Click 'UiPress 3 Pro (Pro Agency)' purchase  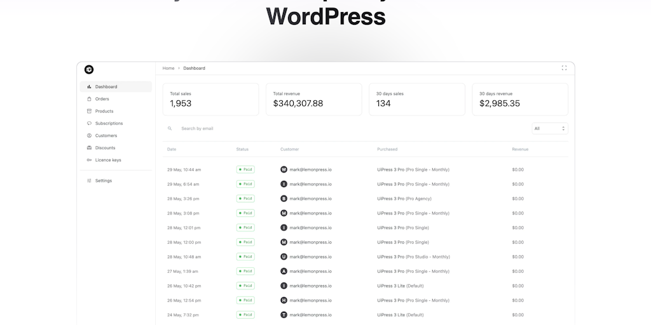tap(404, 199)
